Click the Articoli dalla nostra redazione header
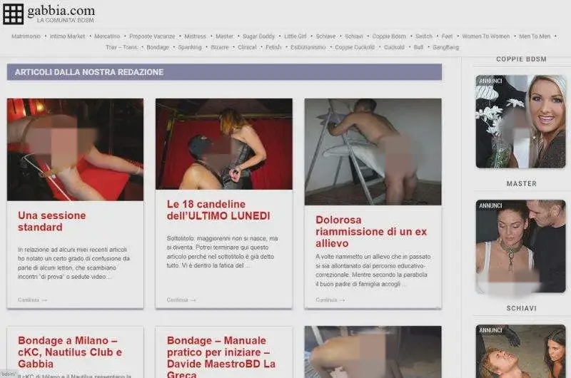Image resolution: width=571 pixels, height=378 pixels. (x=89, y=72)
